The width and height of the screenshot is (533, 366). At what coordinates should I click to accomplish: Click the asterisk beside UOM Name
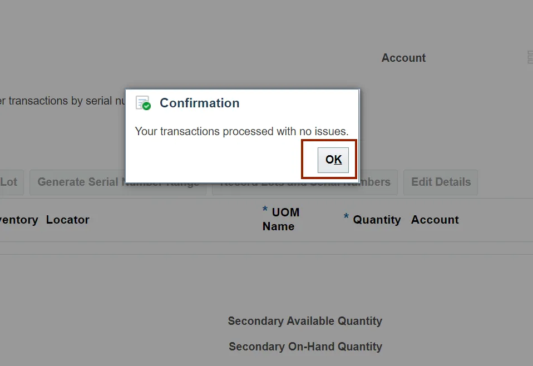click(265, 210)
